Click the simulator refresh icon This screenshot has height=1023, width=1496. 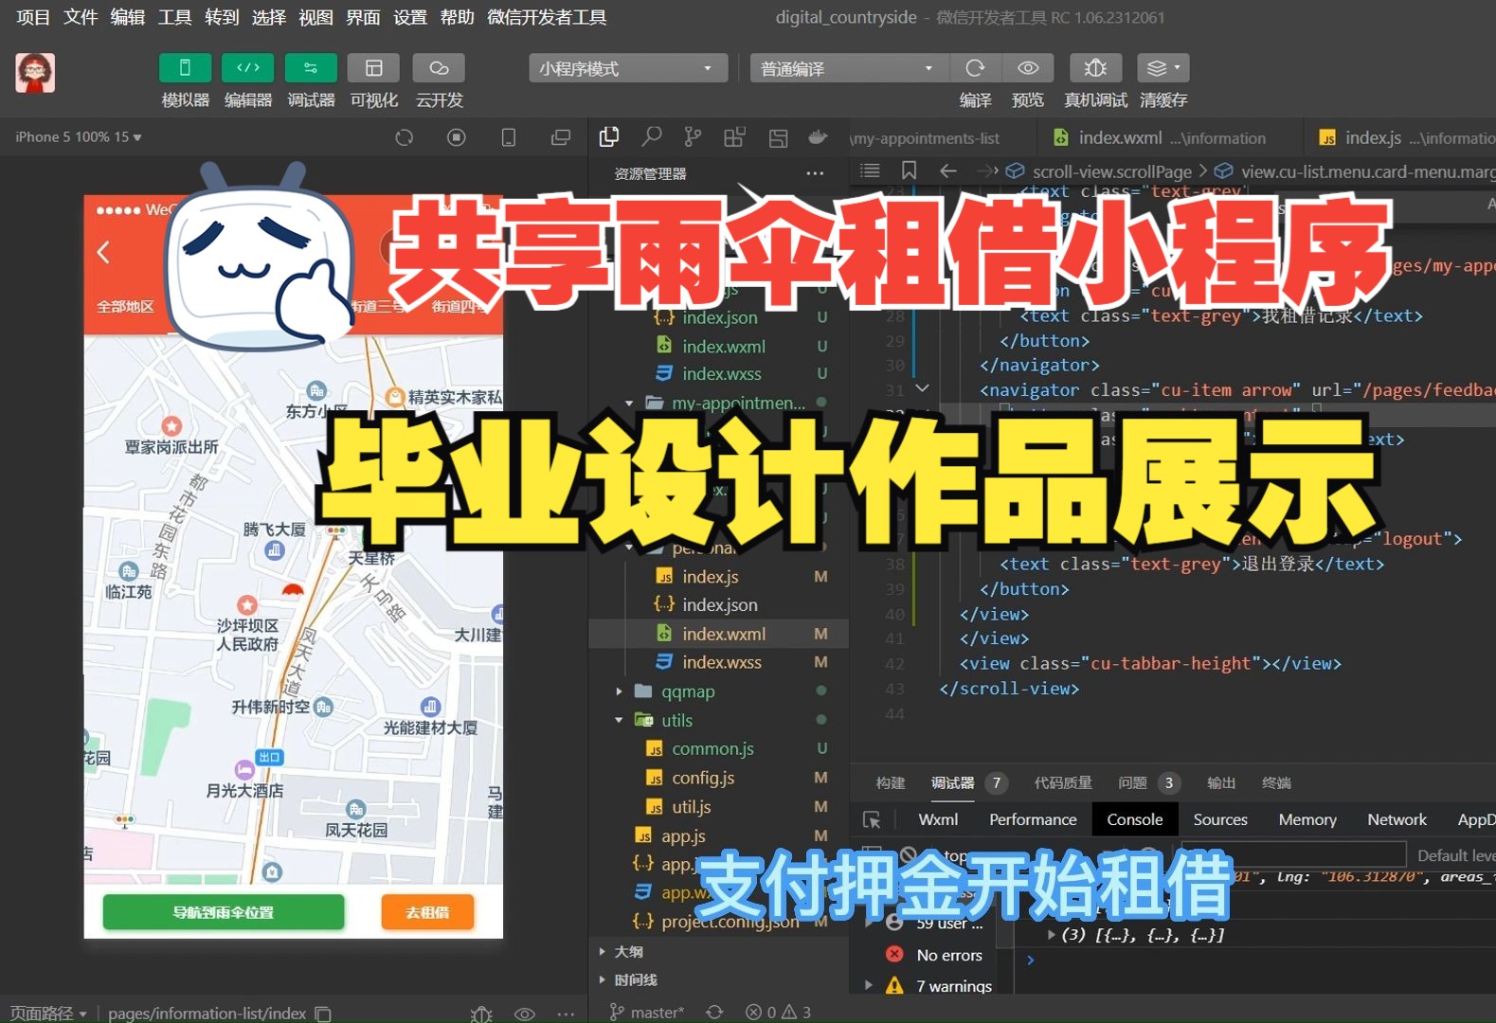[405, 137]
